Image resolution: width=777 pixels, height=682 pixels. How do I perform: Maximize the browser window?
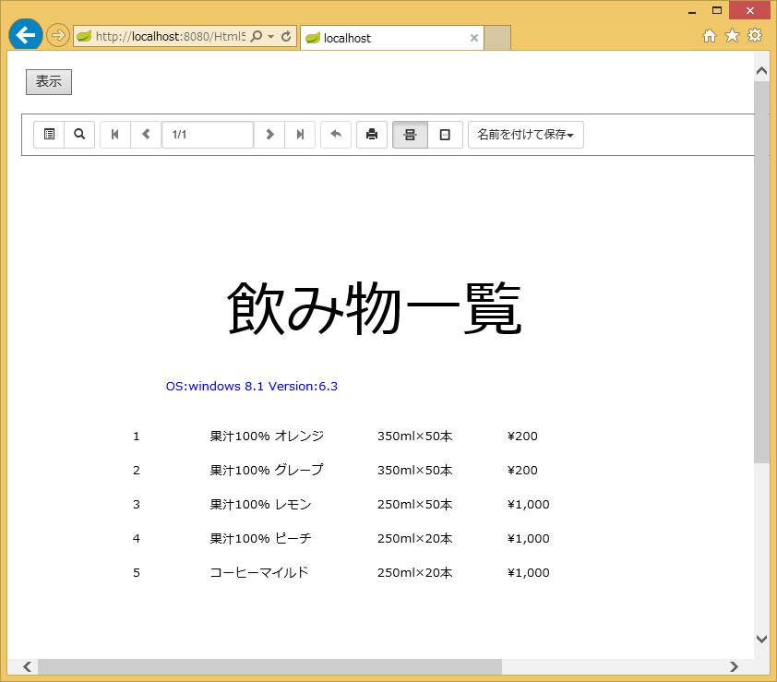716,10
